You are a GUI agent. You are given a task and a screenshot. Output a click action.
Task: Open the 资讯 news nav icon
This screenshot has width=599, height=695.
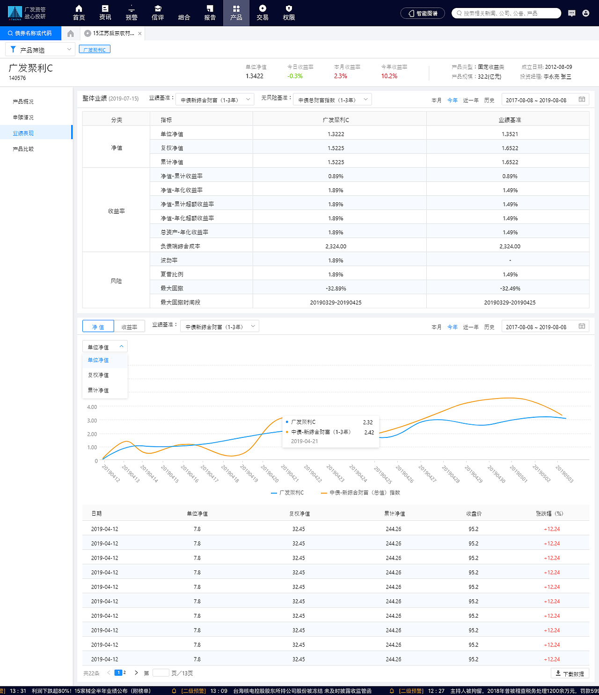pos(105,13)
